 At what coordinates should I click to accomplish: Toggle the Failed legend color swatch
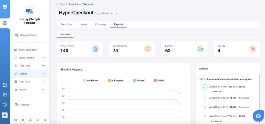pyautogui.click(x=155, y=81)
